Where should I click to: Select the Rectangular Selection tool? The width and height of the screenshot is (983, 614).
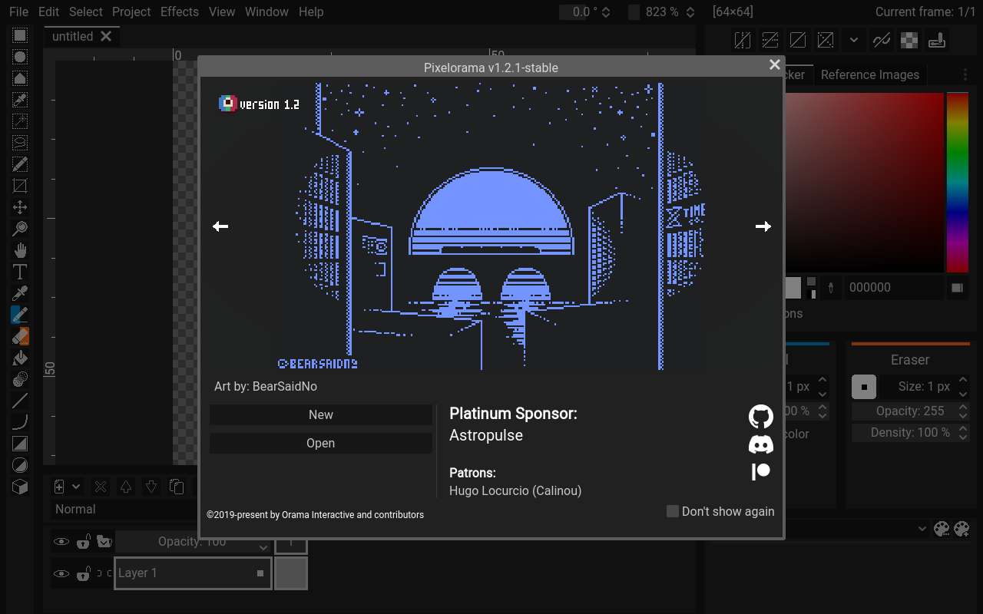pos(20,35)
